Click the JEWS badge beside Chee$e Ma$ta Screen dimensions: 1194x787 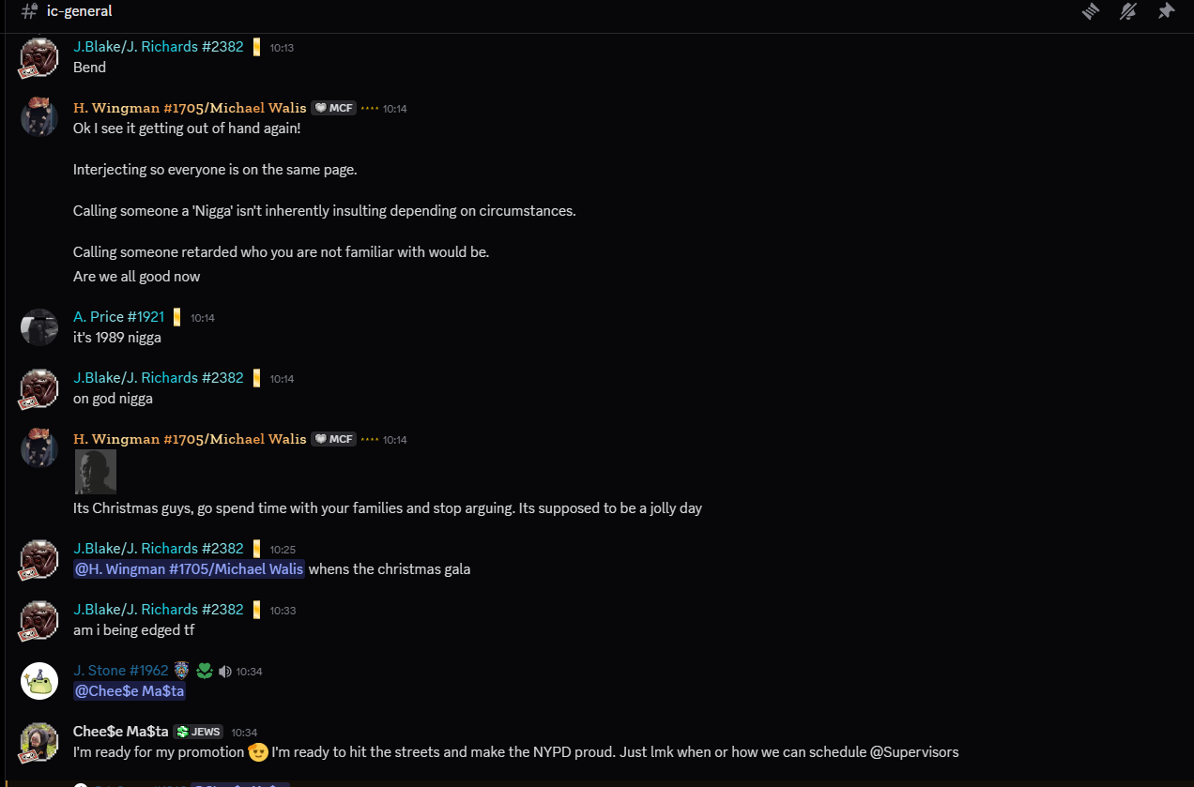(x=198, y=731)
